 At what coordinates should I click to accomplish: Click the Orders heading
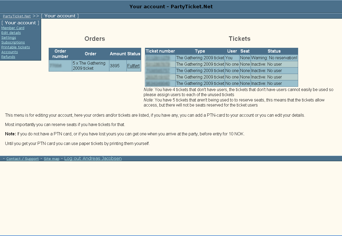(95, 39)
